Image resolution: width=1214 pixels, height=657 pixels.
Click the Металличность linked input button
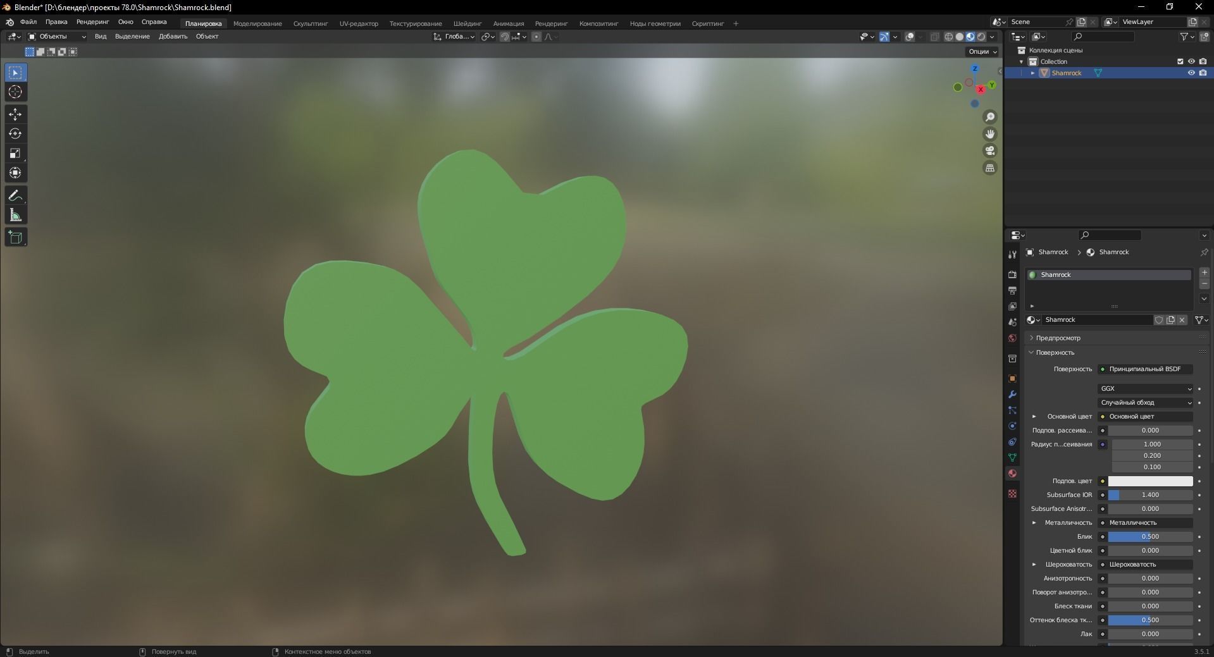pos(1146,523)
